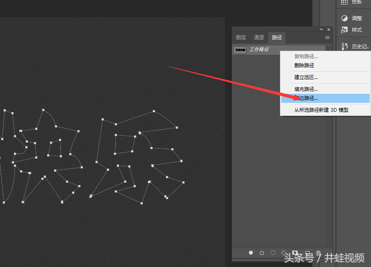The width and height of the screenshot is (371, 267).
Task: Choose 描边路径... highlighted menu item
Action: (325, 98)
